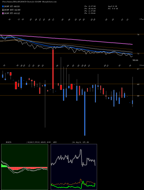Image resolution: width=144 pixels, height=190 pixels.
Task: Click the 90.66 value under EMA chart
Action: 135,60
